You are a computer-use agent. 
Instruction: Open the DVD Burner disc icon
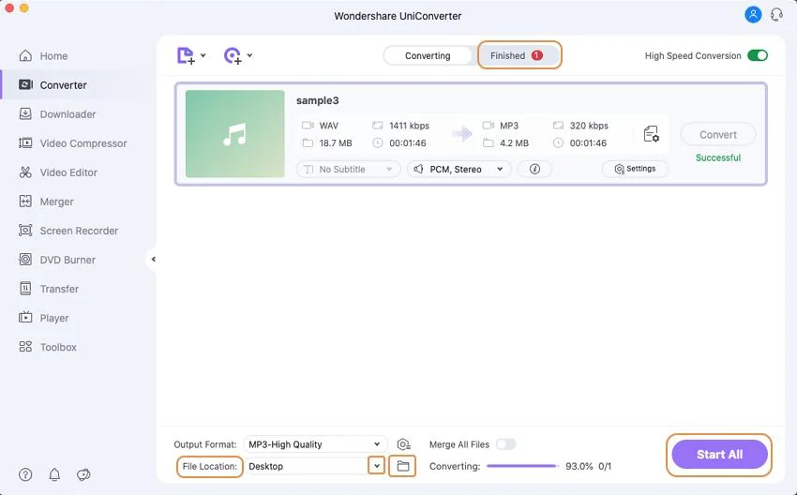point(25,260)
